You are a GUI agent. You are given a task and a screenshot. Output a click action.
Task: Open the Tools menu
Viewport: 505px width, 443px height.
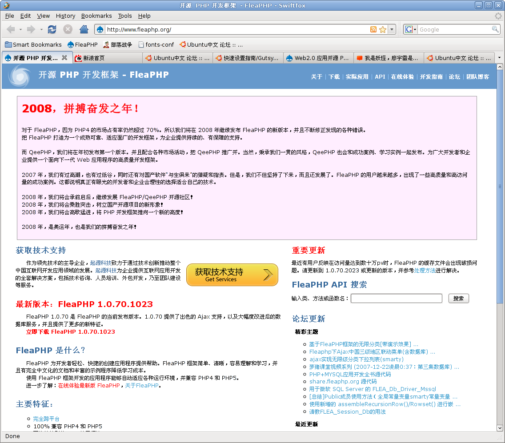coord(124,16)
